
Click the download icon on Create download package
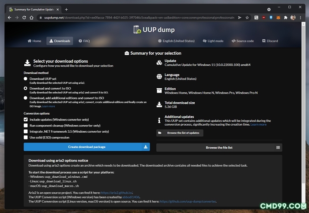(x=145, y=147)
